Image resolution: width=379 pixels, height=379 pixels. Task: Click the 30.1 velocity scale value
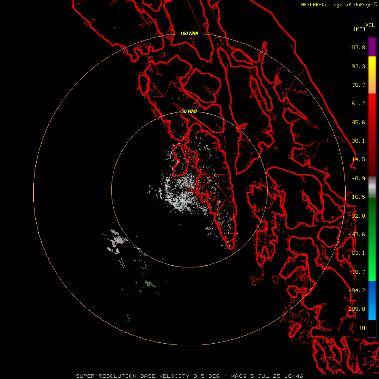[358, 141]
